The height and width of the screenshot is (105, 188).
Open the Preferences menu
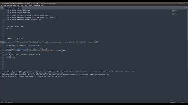point(37,5)
